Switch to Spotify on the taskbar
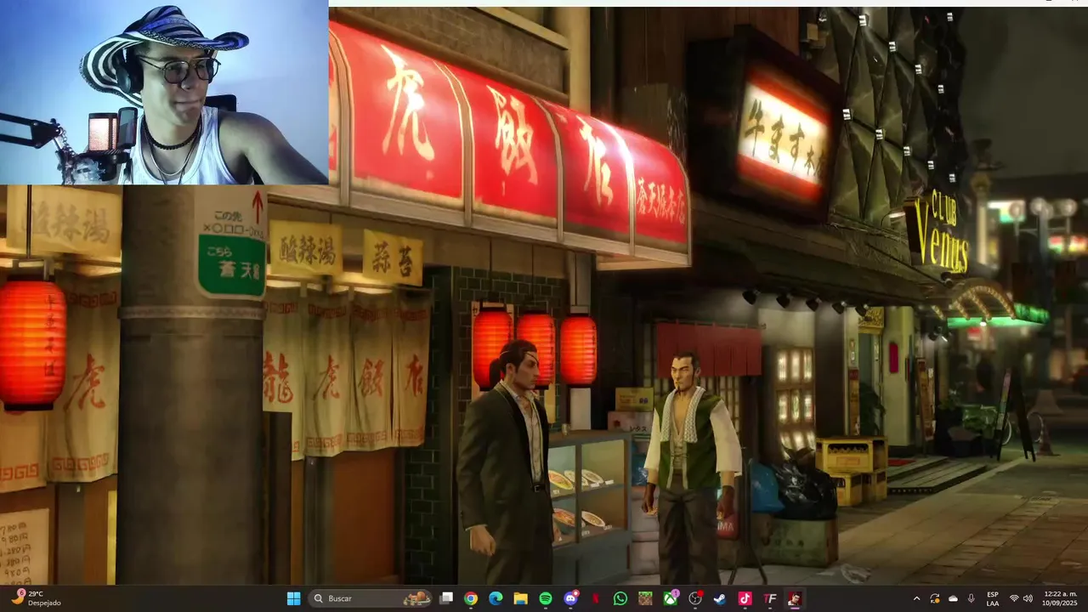 pyautogui.click(x=546, y=598)
